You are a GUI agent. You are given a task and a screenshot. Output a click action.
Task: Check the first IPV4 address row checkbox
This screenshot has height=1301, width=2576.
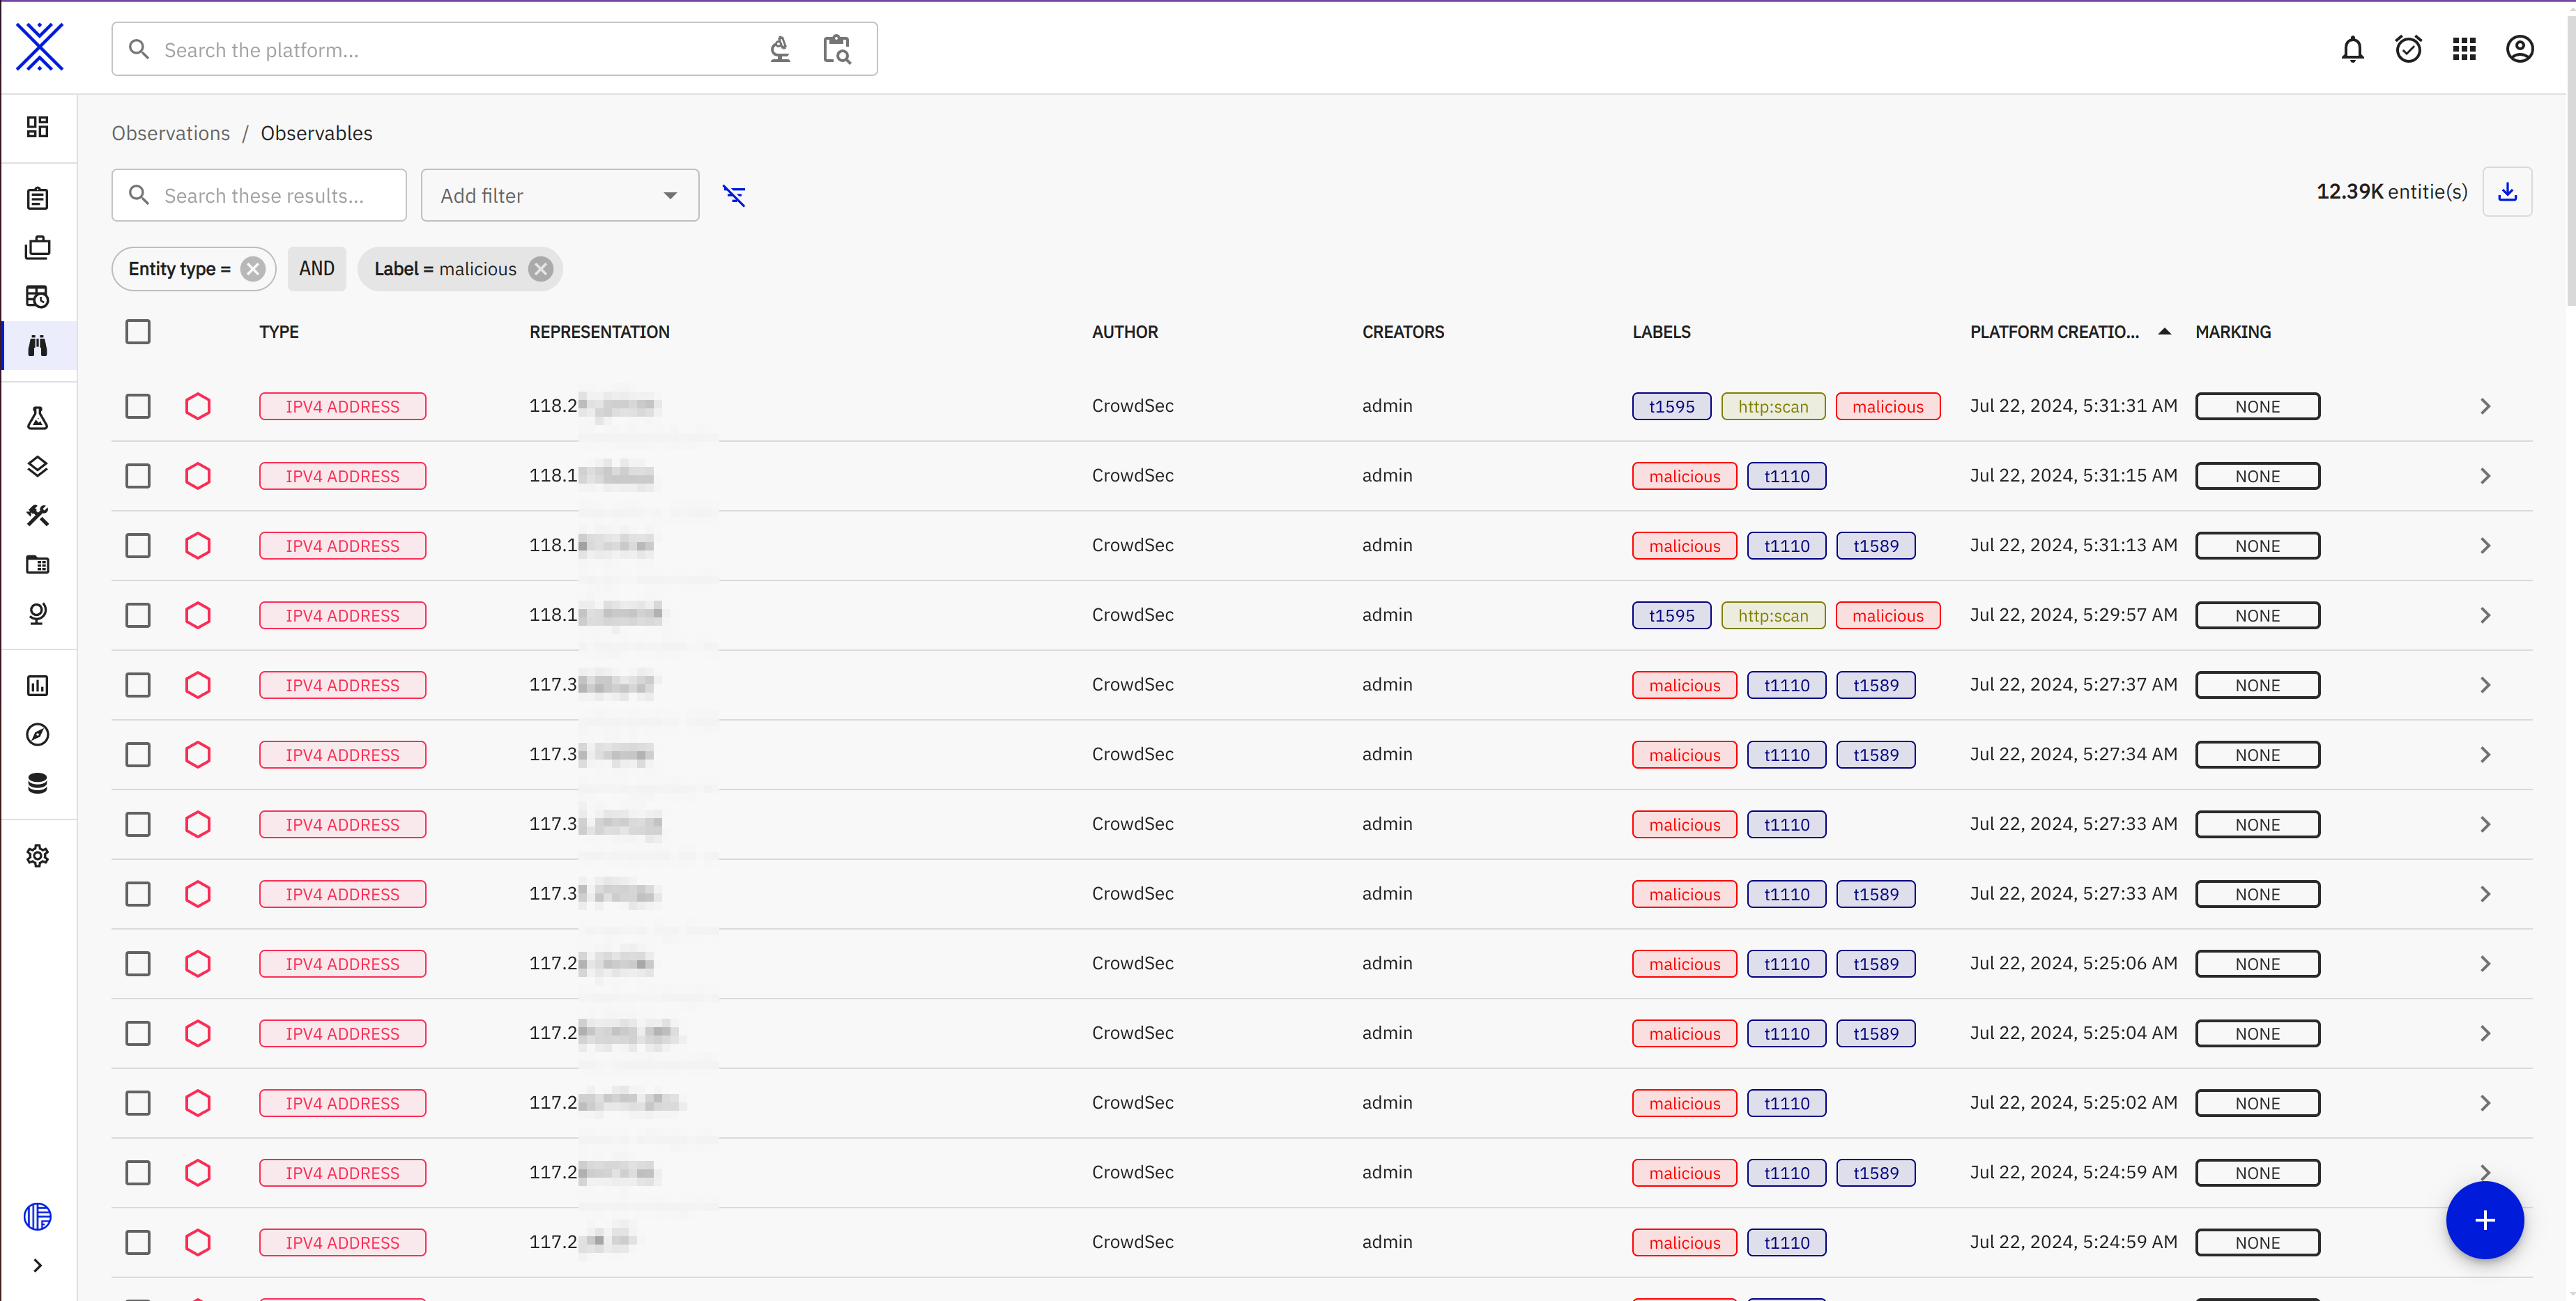(138, 407)
